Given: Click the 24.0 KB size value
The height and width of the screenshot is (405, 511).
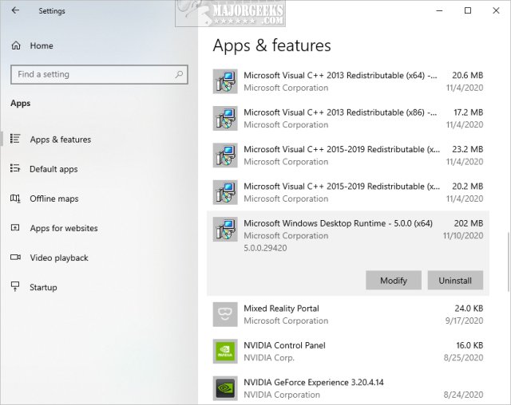Looking at the screenshot, I should point(469,309).
